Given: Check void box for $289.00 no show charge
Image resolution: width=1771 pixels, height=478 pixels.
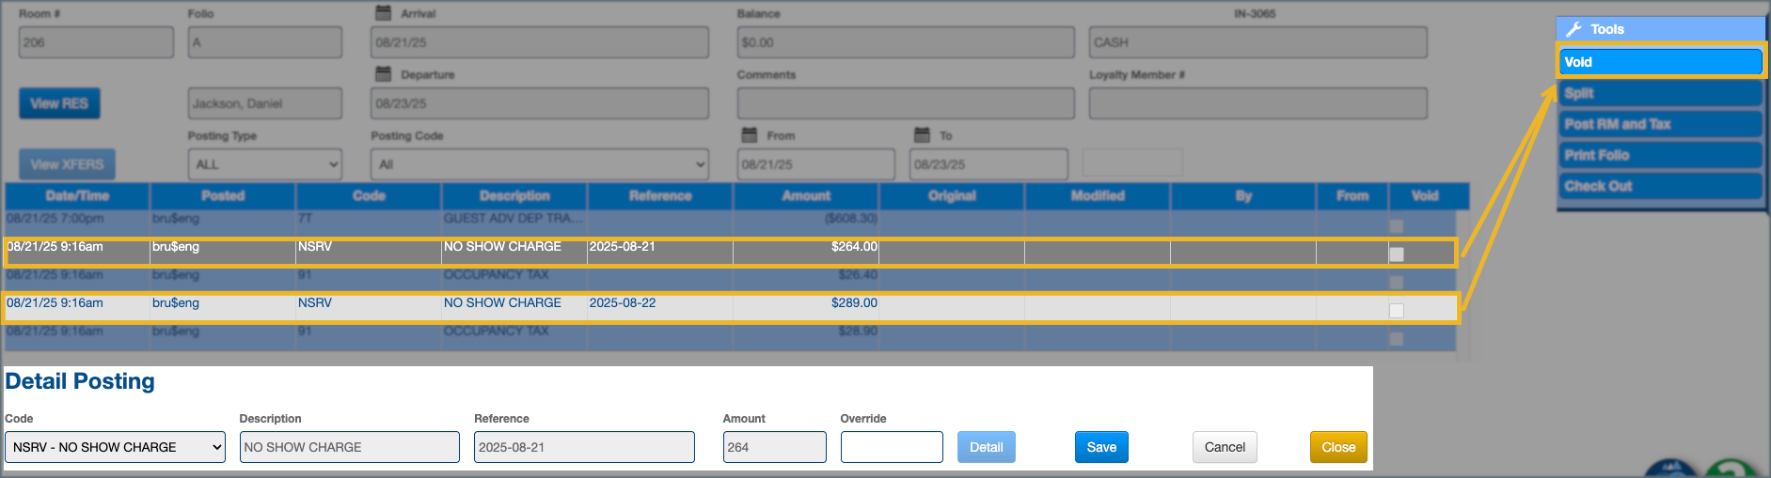Looking at the screenshot, I should pos(1397,311).
